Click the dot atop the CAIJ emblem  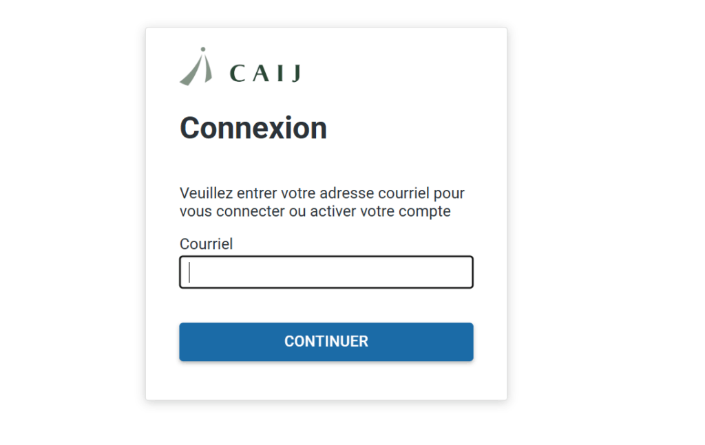click(x=202, y=50)
